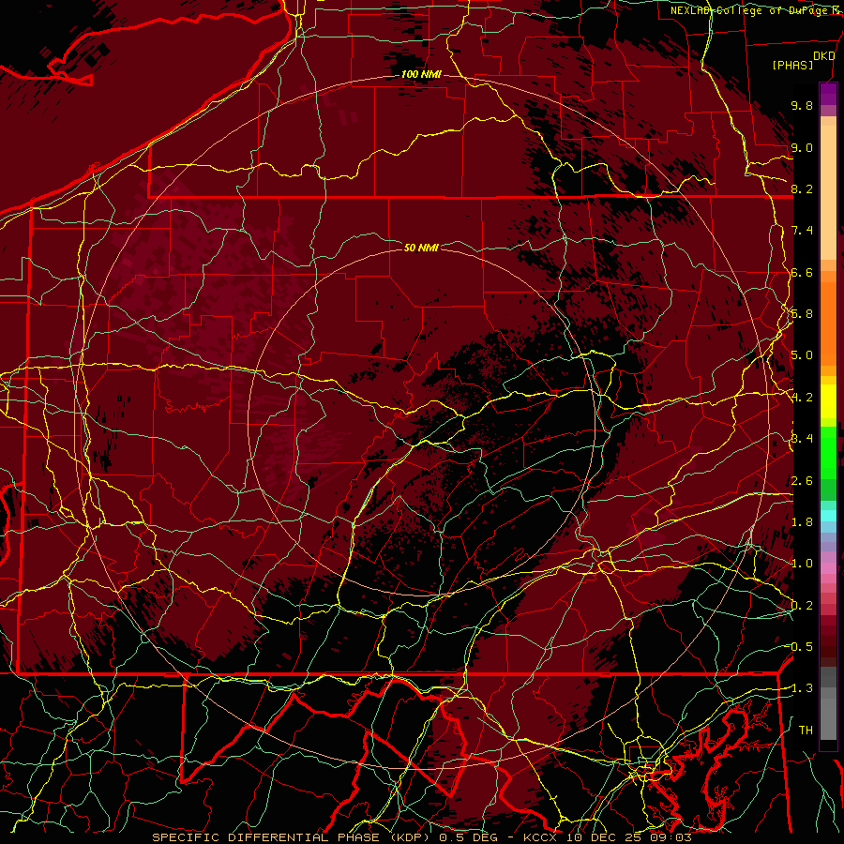The width and height of the screenshot is (844, 844).
Task: Click the pink segment of the color bar
Action: pyautogui.click(x=828, y=567)
